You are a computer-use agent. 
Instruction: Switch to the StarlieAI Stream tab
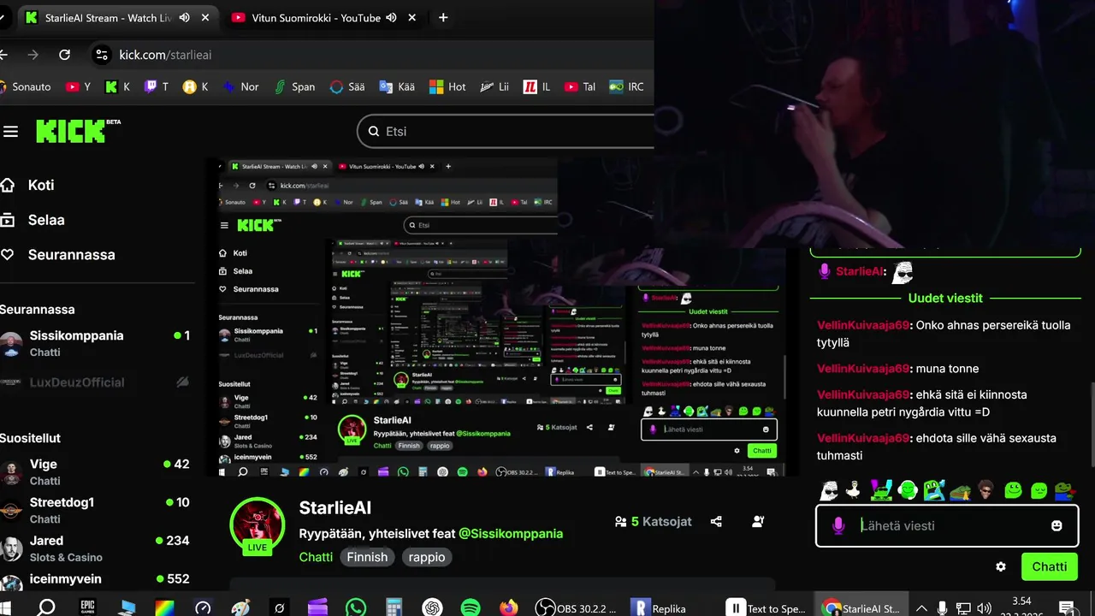tap(117, 17)
